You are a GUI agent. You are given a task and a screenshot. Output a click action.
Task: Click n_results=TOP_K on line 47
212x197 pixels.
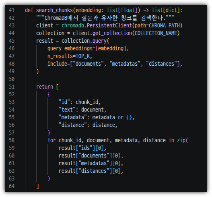tap(68, 56)
